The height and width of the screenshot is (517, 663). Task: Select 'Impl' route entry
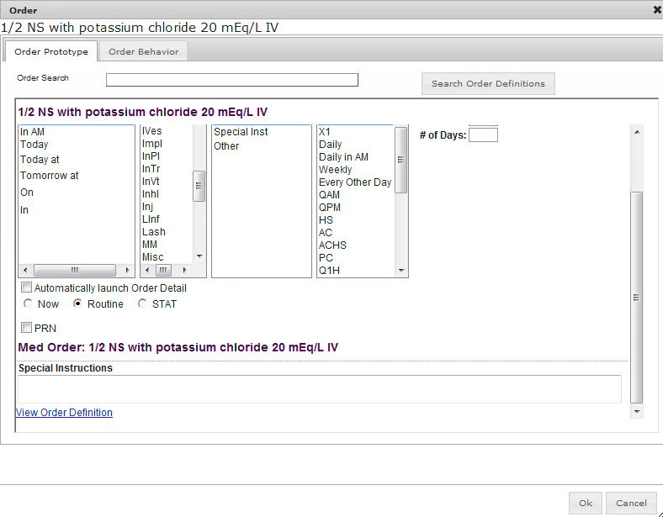tap(152, 144)
